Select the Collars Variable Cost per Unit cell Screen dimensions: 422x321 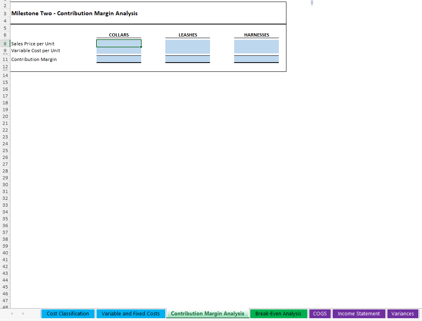pos(119,51)
